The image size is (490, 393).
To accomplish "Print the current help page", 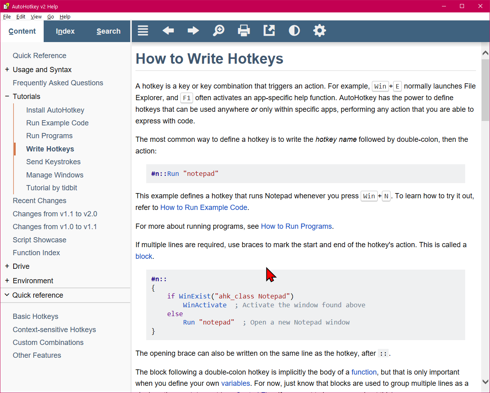I will [x=244, y=30].
